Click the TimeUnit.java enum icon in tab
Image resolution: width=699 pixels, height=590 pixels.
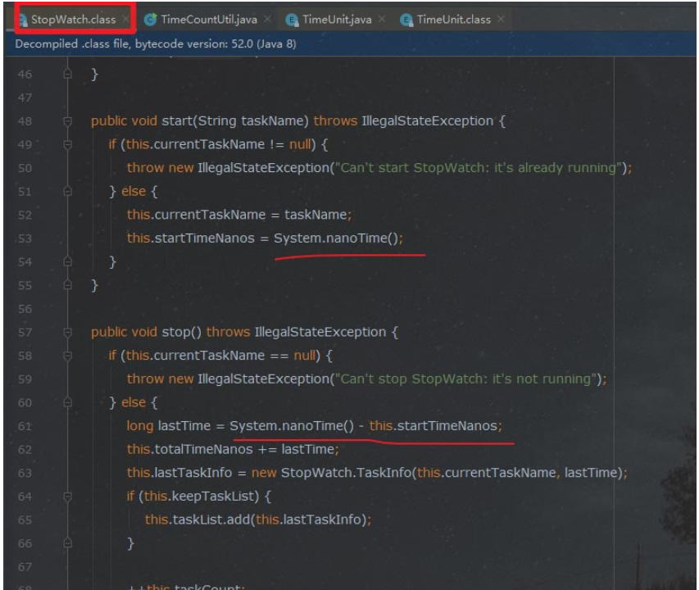pos(292,19)
